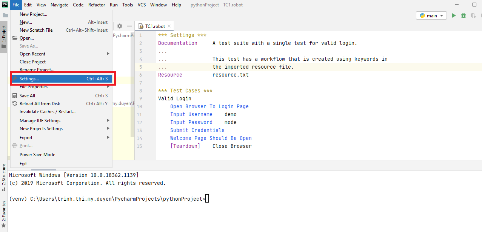Open the Refactor menu in menu bar

coord(97,5)
